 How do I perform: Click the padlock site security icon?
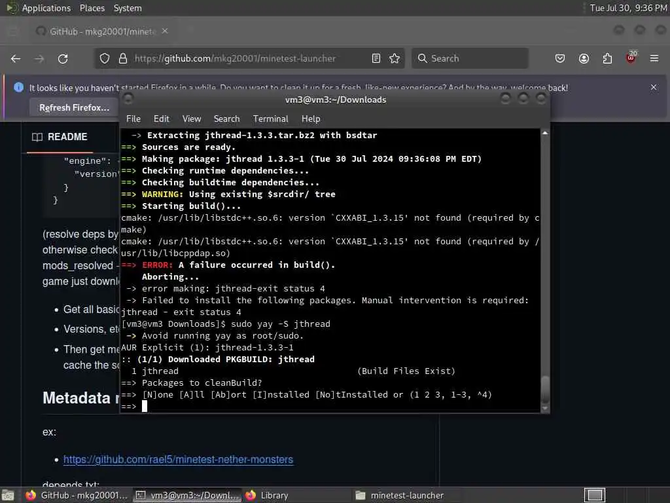click(123, 58)
